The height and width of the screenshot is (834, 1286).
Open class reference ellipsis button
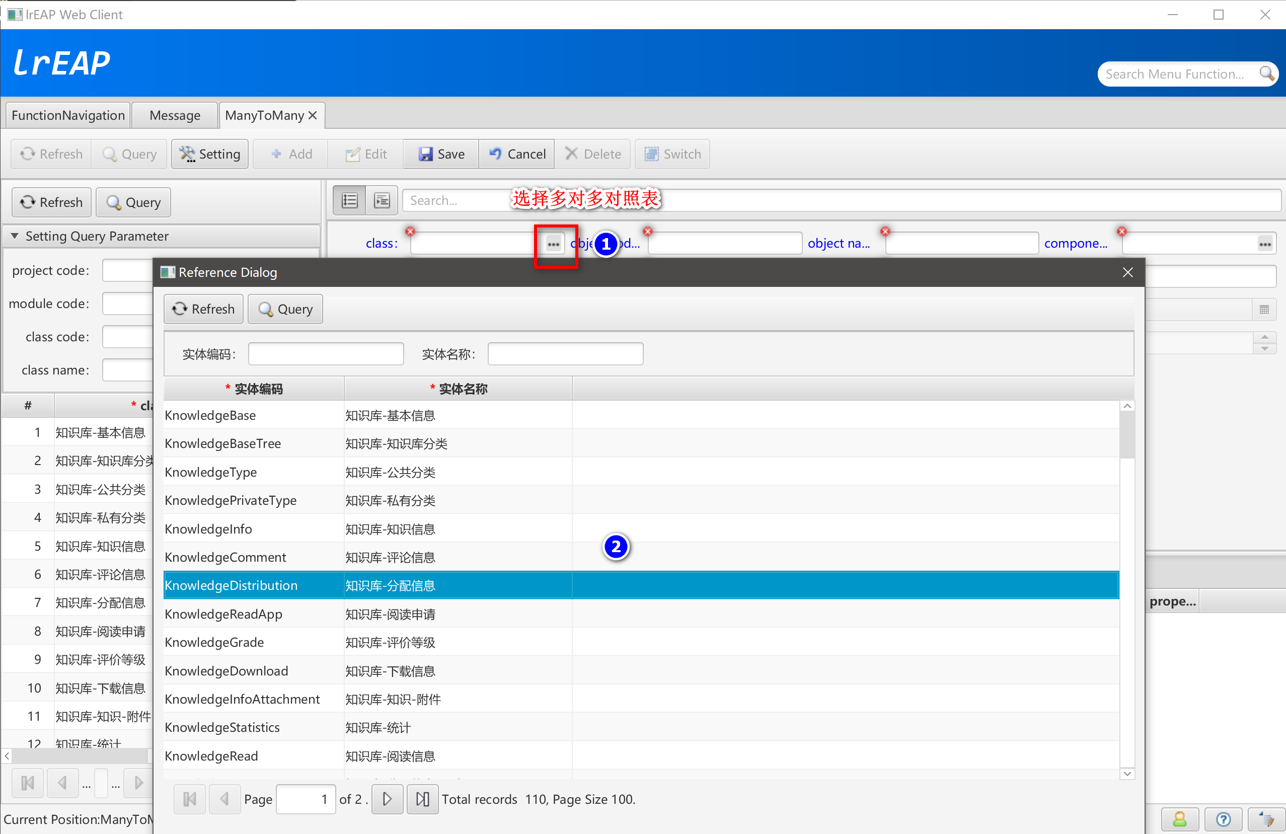coord(553,244)
